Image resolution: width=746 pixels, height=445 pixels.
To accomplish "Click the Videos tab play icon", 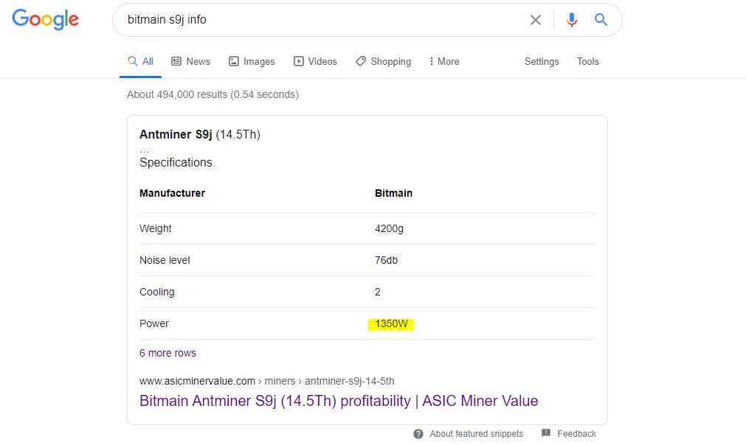I will click(298, 61).
